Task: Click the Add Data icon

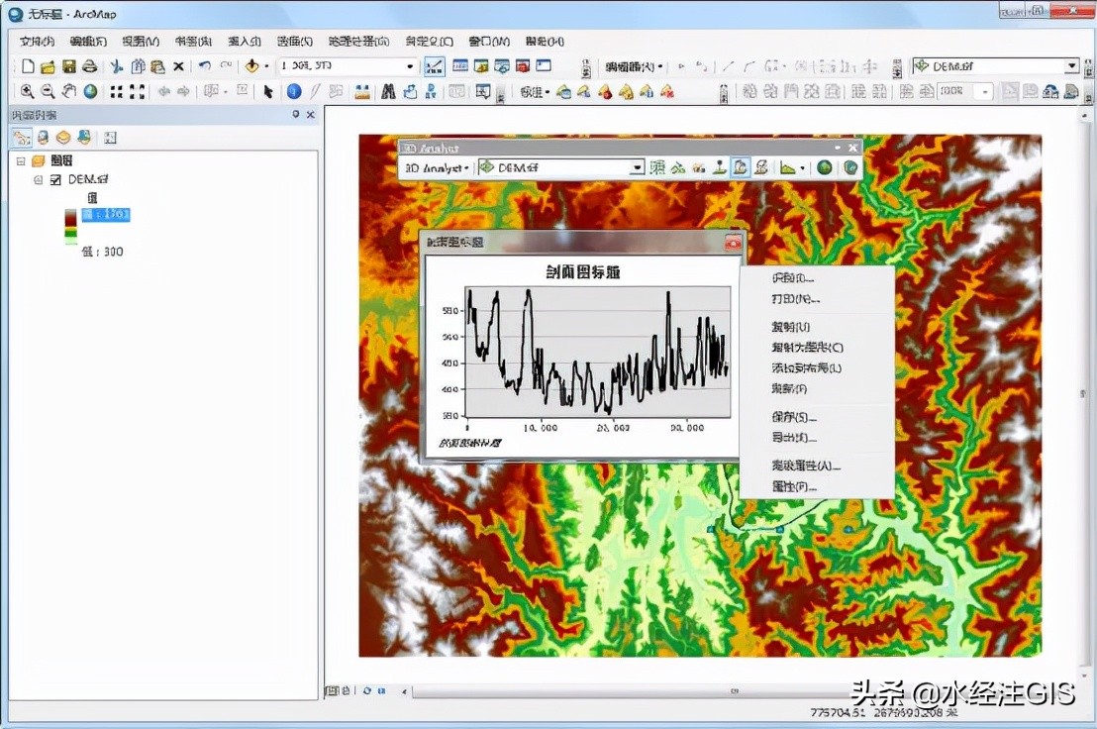Action: 251,65
